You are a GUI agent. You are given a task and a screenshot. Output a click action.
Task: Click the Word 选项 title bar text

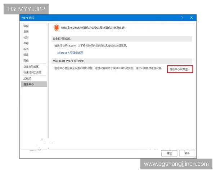pyautogui.click(x=28, y=18)
